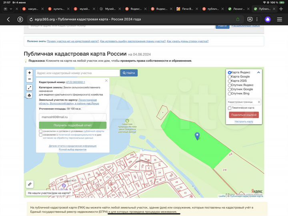This screenshot has height=216, width=288.
Task: Collapse the map layers panel chevron
Action: 258,72
